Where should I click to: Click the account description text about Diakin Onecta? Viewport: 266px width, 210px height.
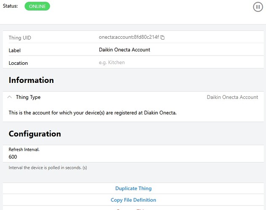93,113
